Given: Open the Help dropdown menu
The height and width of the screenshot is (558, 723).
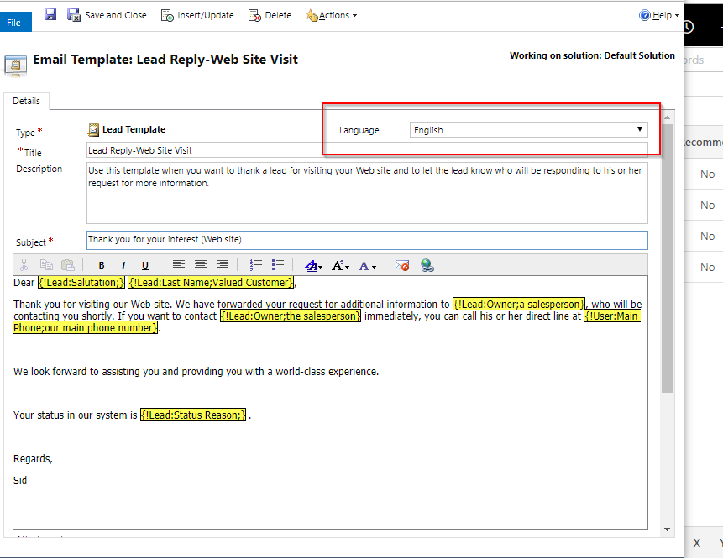Looking at the screenshot, I should (x=659, y=14).
